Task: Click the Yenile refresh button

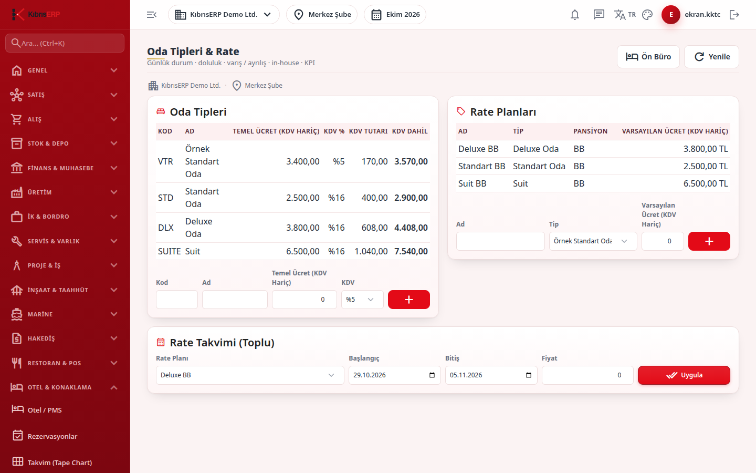Action: 711,57
